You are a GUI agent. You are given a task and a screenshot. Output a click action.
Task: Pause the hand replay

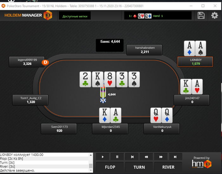[x=117, y=157]
